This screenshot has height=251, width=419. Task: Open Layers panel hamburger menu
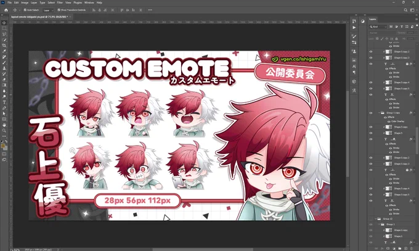pos(417,19)
